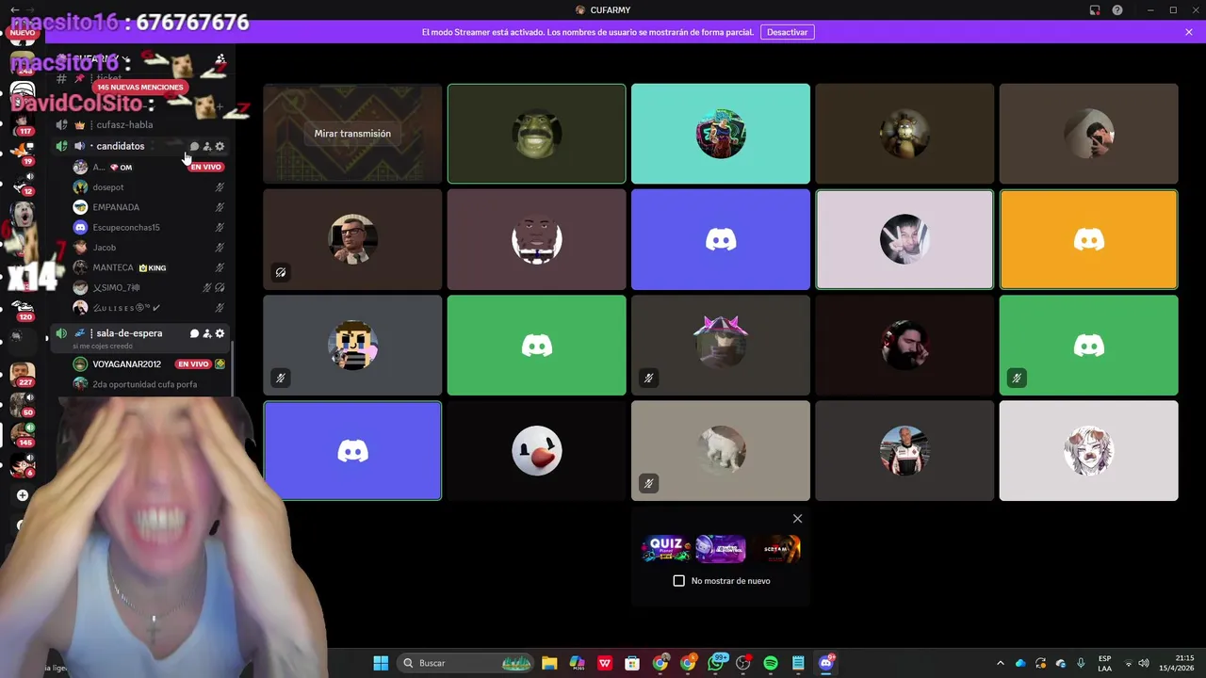Select the SCREAM activity thumbnail

click(774, 548)
